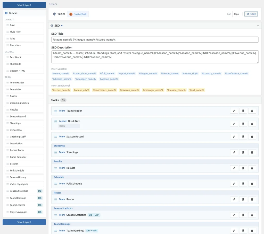Select Venue Info block in sidebar
The width and height of the screenshot is (264, 234).
(24, 130)
